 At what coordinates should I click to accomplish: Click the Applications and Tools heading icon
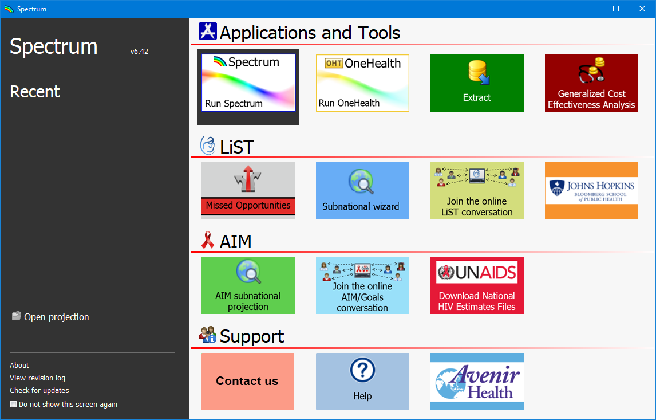point(208,32)
